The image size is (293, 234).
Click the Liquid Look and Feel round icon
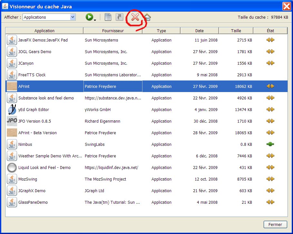click(x=12, y=167)
